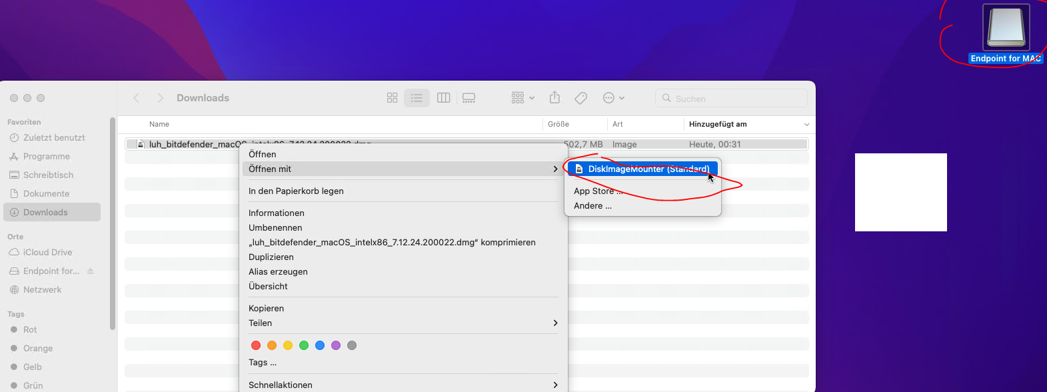
Task: Select DiskImageMounter (Standard) in submenu
Action: [x=642, y=169]
